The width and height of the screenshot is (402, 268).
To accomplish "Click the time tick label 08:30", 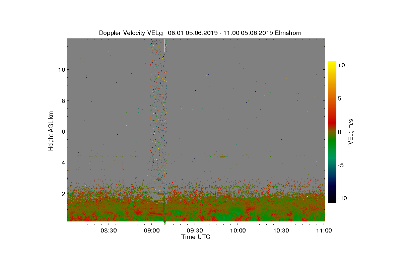I will click(108, 230).
